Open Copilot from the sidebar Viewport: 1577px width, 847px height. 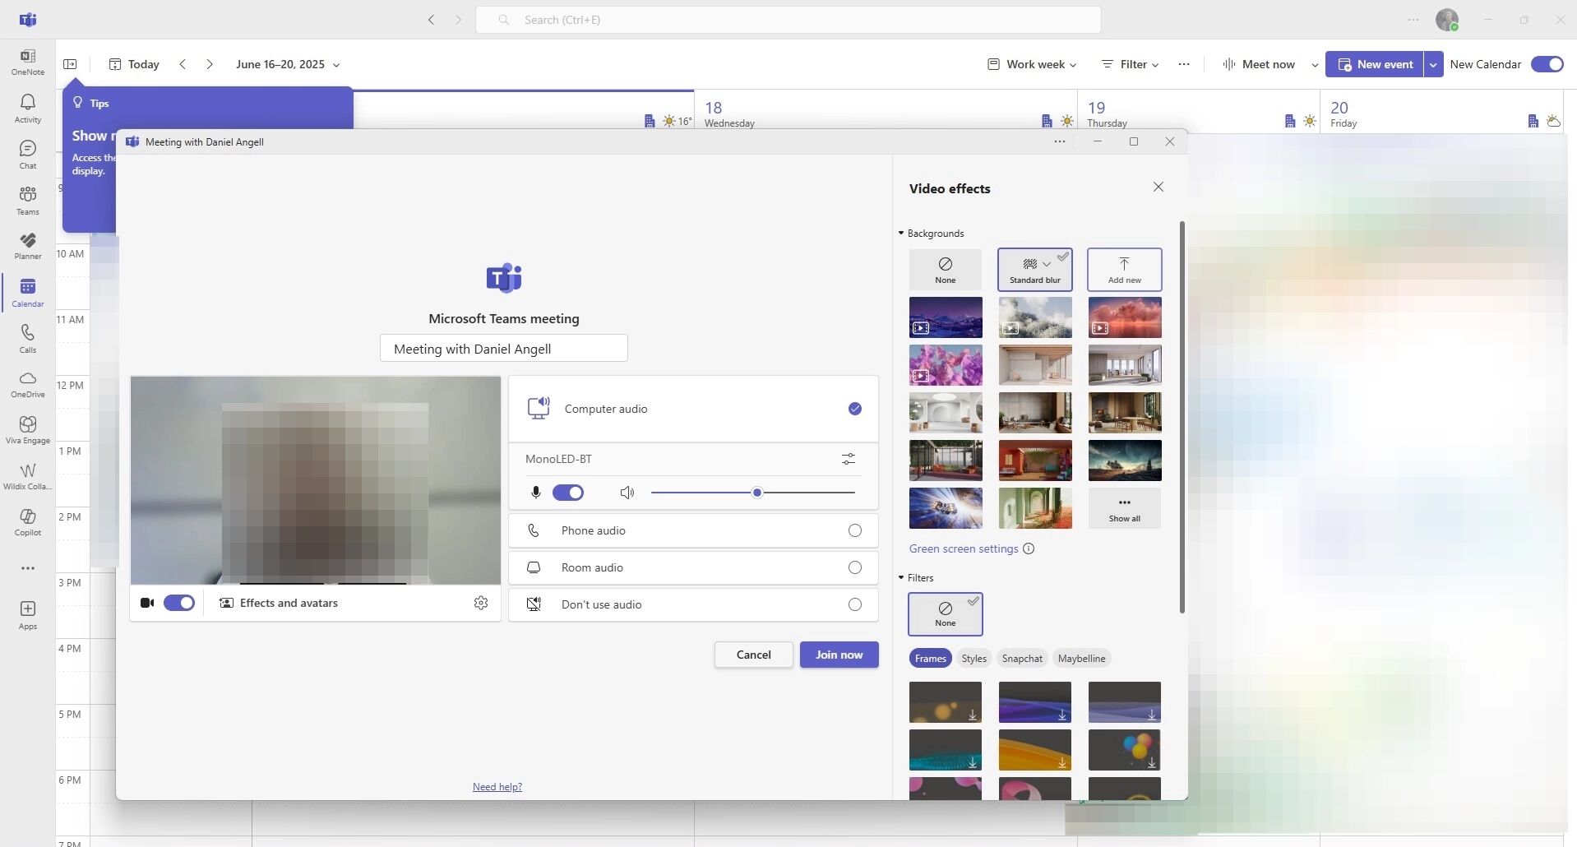[28, 521]
